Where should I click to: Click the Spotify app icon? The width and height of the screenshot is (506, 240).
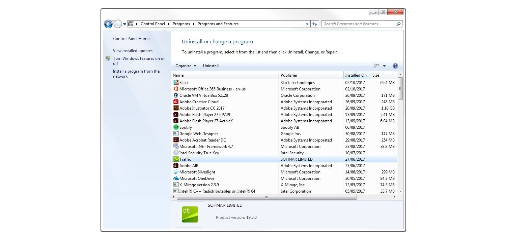tap(176, 127)
